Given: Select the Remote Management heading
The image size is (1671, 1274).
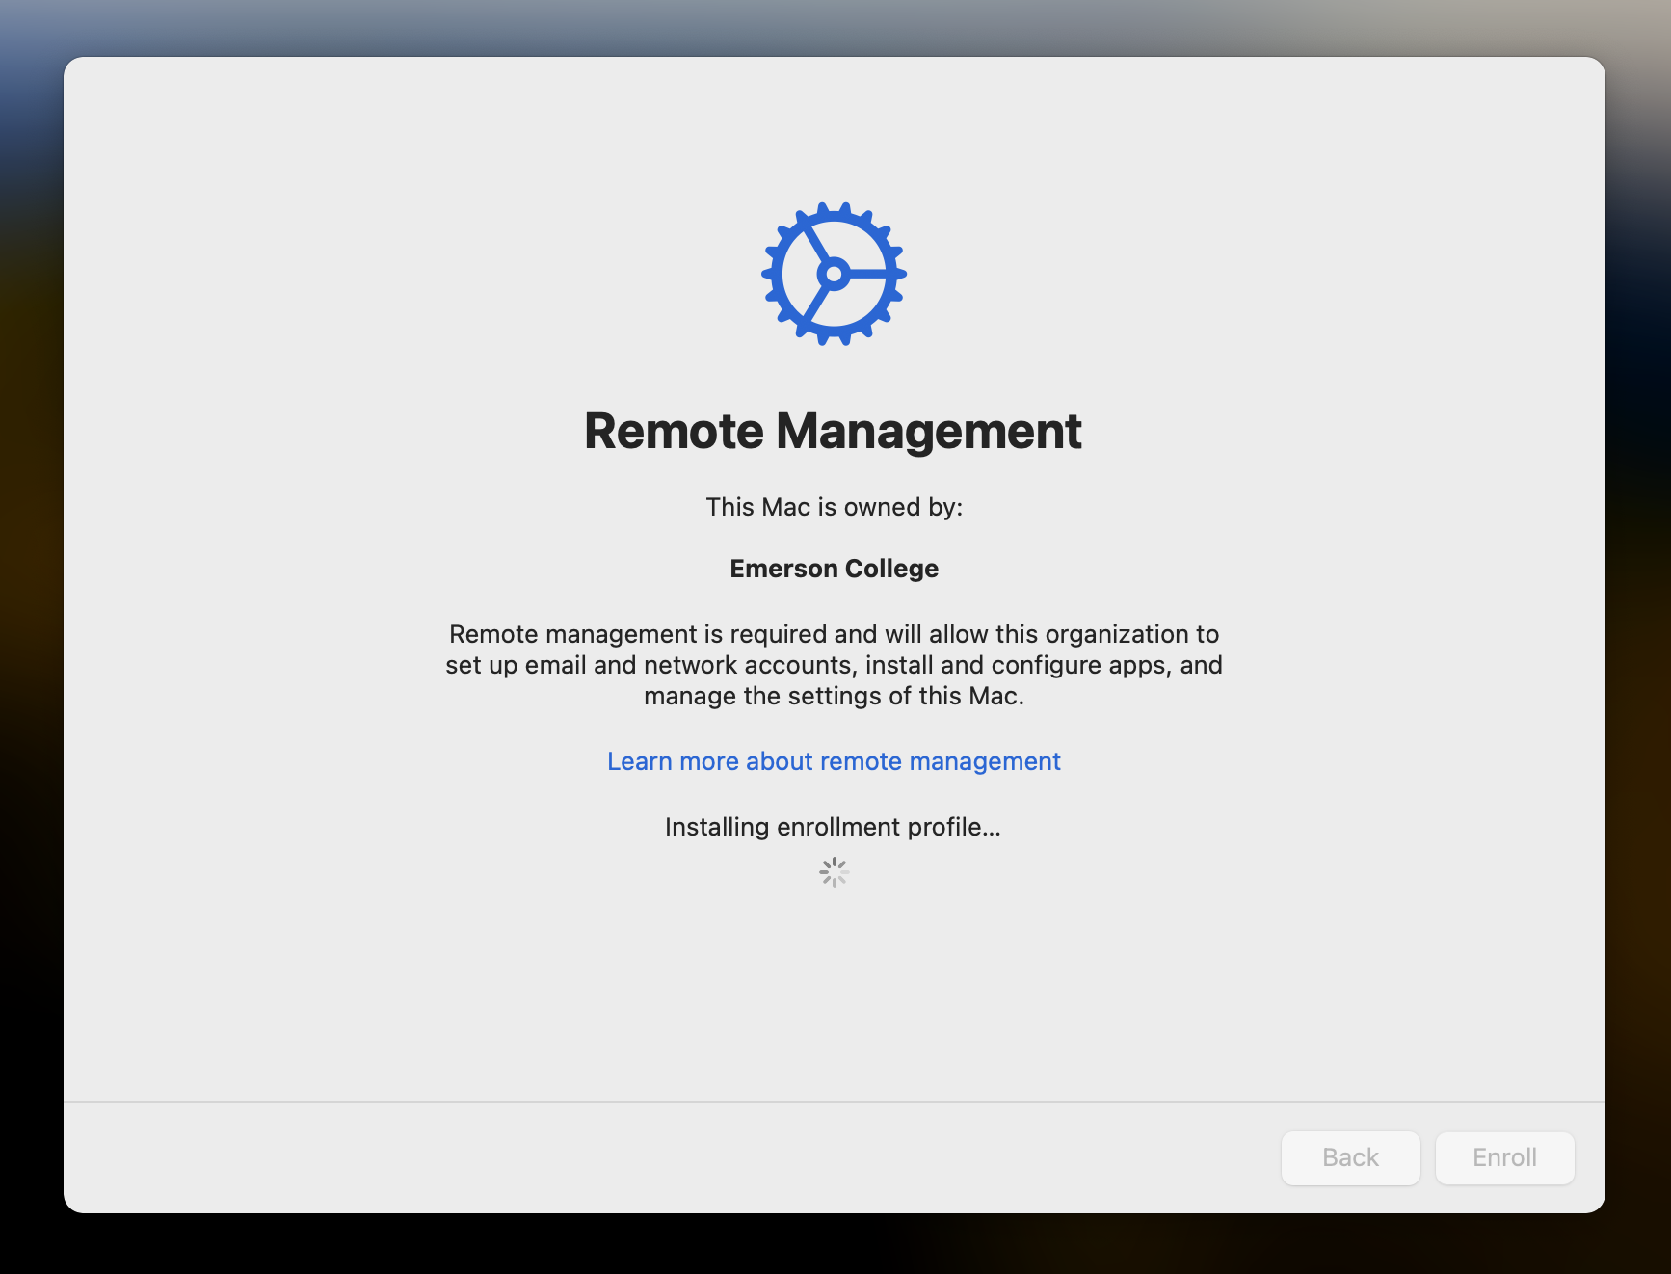Looking at the screenshot, I should (834, 431).
